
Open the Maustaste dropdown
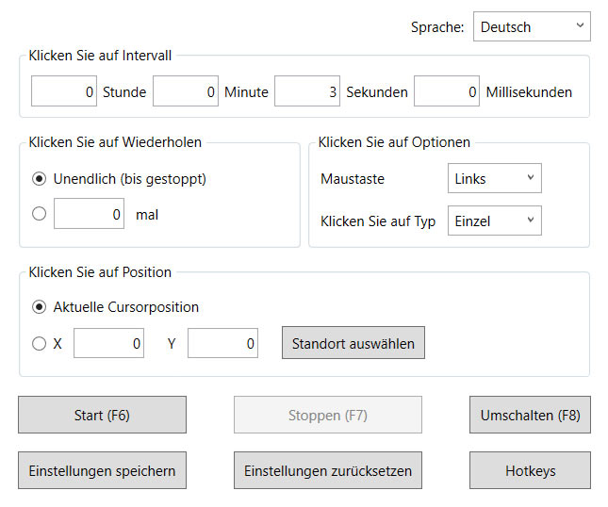point(494,178)
